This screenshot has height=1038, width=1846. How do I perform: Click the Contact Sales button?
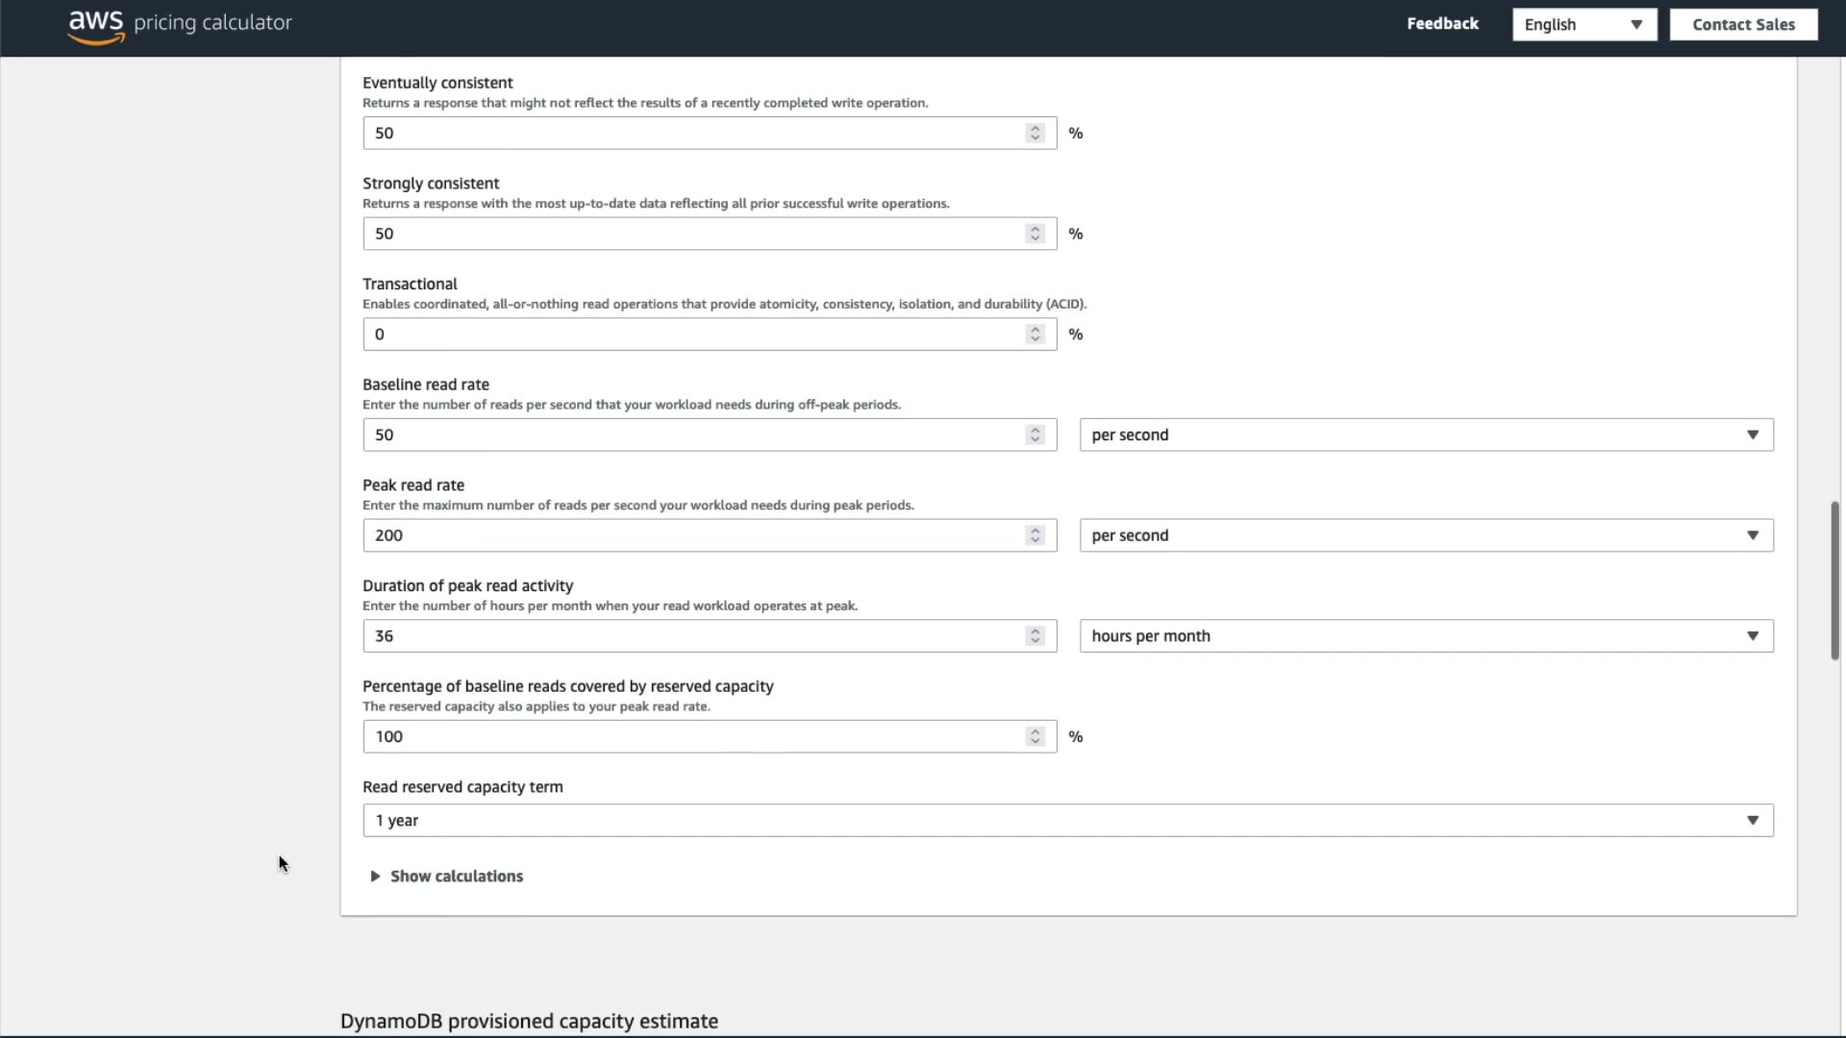pos(1743,25)
